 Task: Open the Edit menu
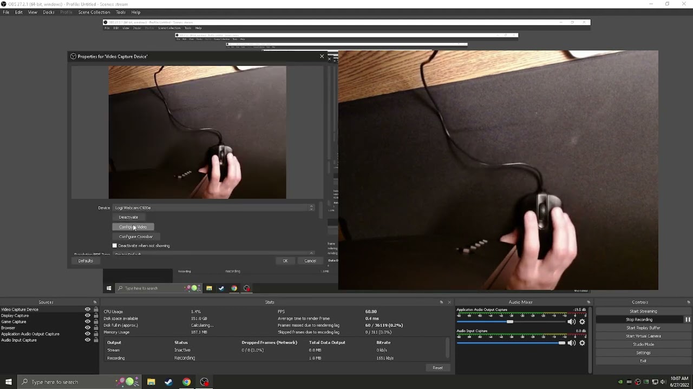[19, 12]
